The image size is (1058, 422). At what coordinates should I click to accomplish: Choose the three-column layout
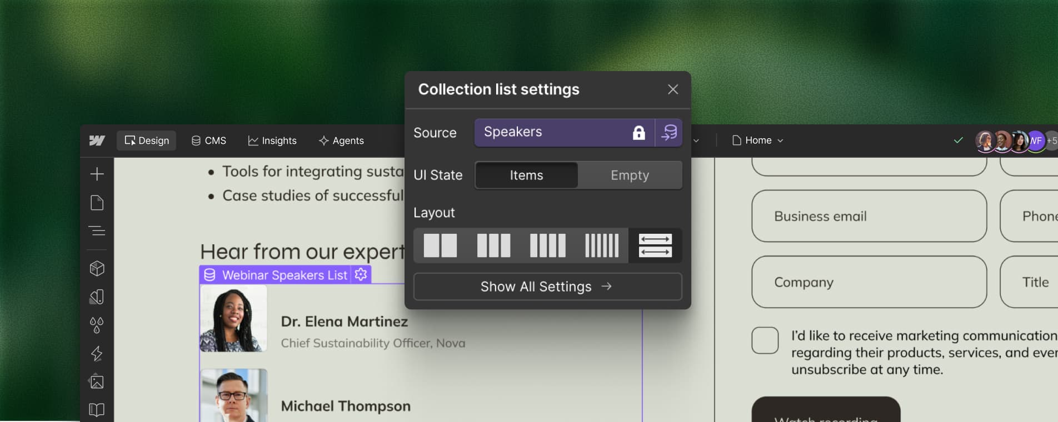click(493, 245)
